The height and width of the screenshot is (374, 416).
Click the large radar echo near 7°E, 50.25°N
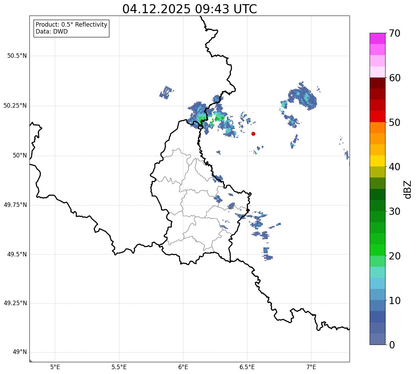tap(302, 96)
